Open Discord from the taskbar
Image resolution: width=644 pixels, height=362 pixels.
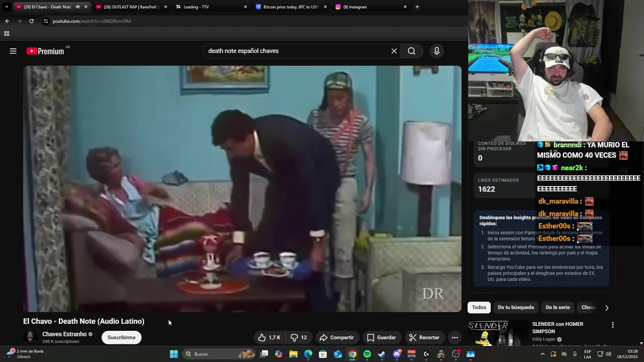(x=397, y=354)
